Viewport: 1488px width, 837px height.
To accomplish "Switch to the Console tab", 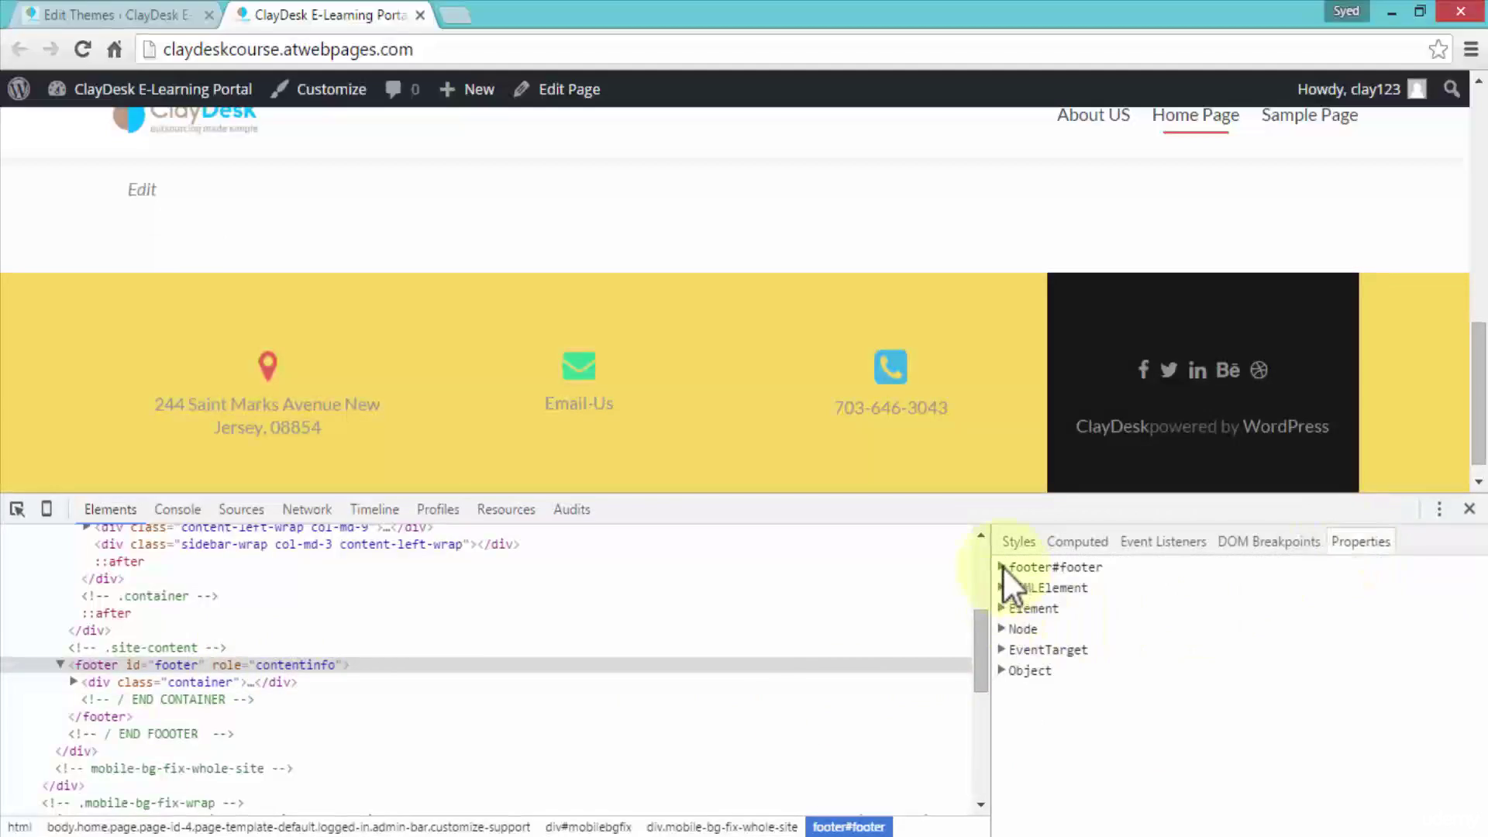I will (x=177, y=509).
